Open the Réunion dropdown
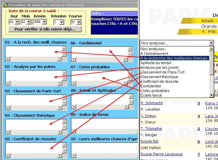 (x=62, y=22)
